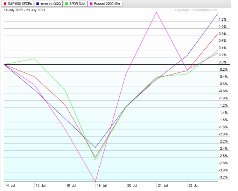Screen dimensions: 238x191
Task: Click the -3.2% y-axis label
Action: pos(223,177)
